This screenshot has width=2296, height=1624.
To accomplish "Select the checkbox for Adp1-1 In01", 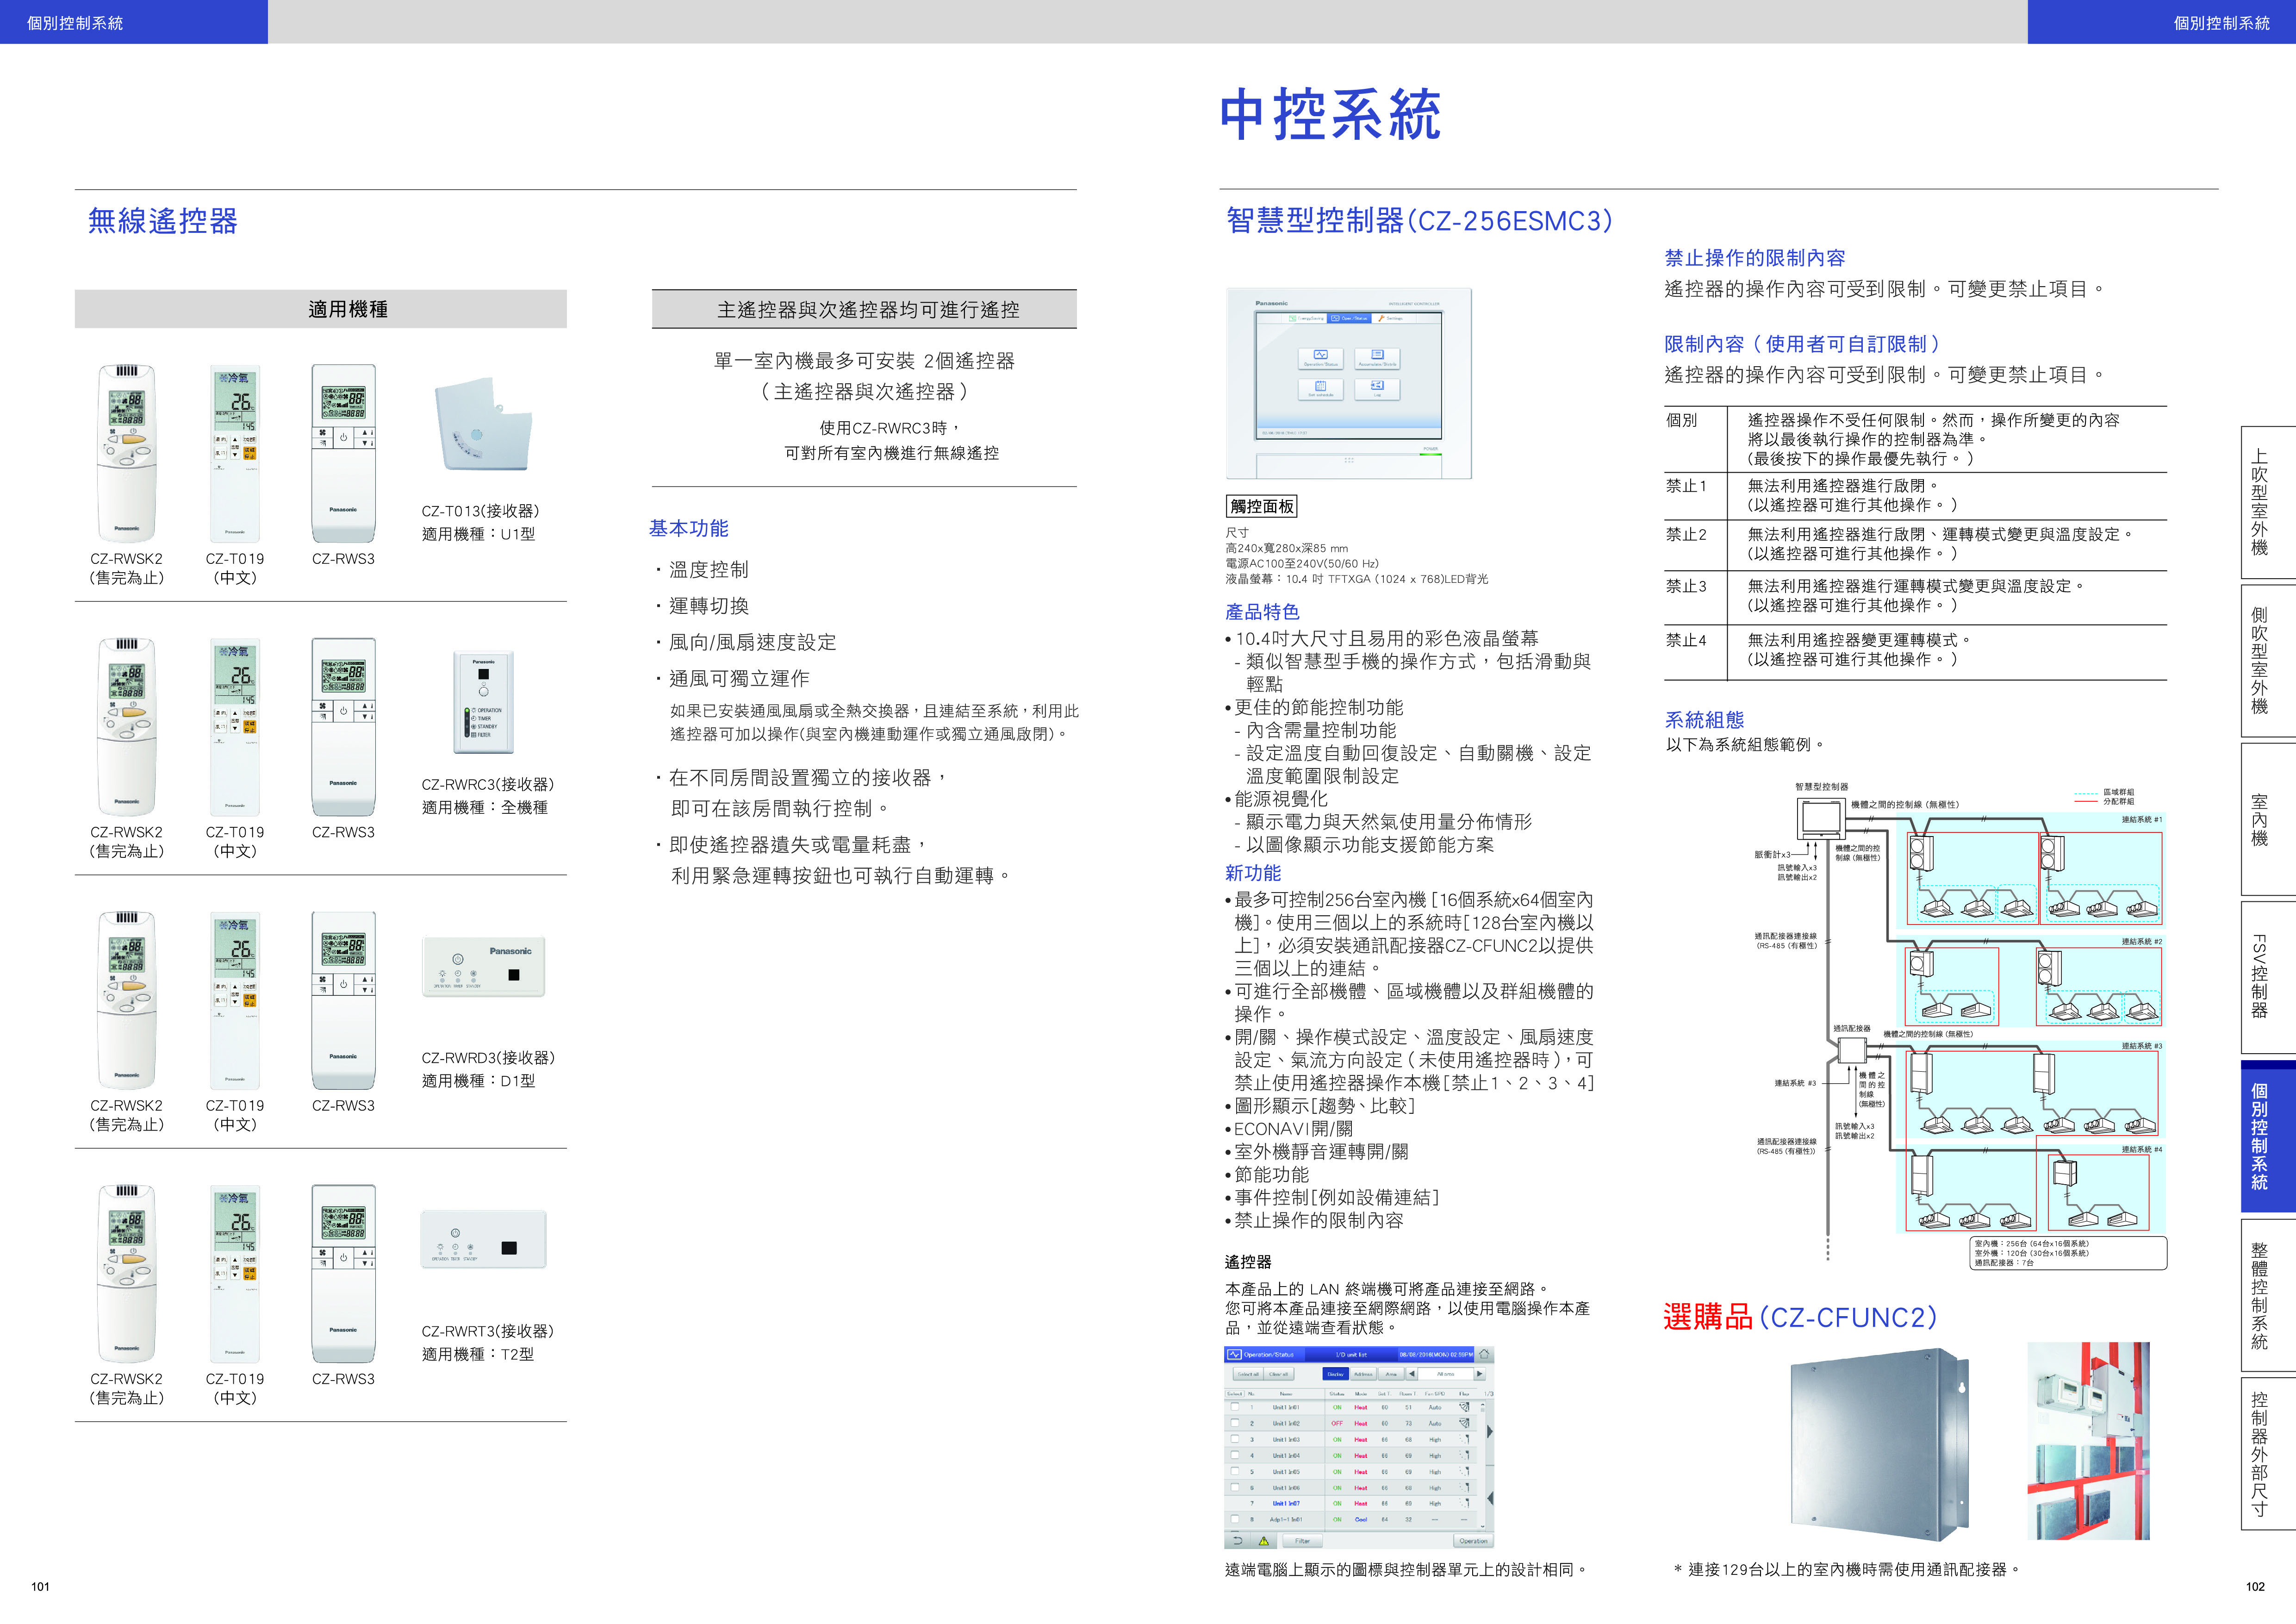I will click(x=1235, y=1519).
